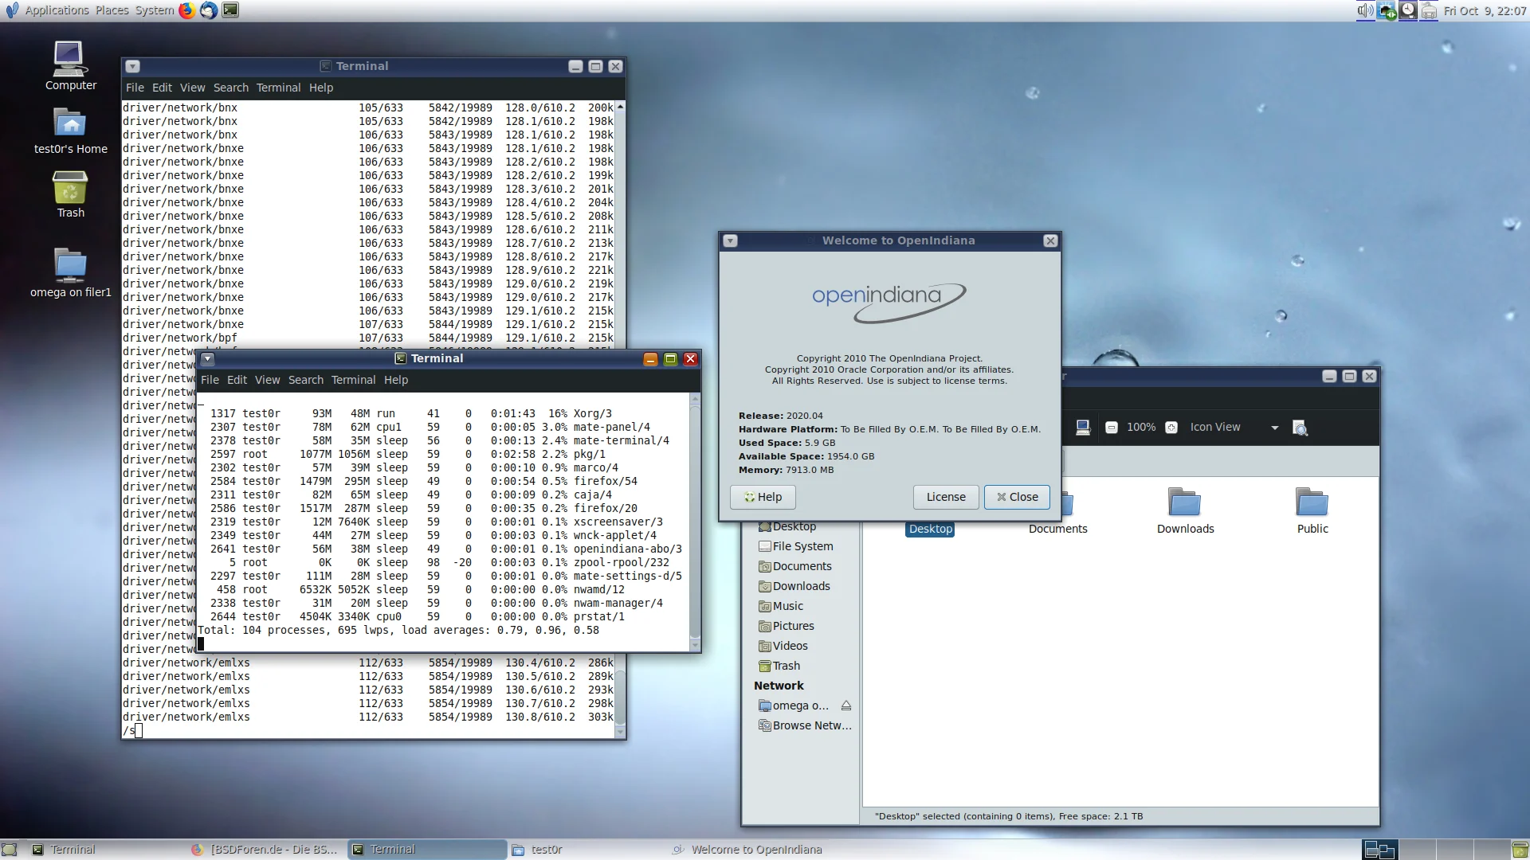1530x860 pixels.
Task: Expand the Icon View dropdown
Action: 1274,428
